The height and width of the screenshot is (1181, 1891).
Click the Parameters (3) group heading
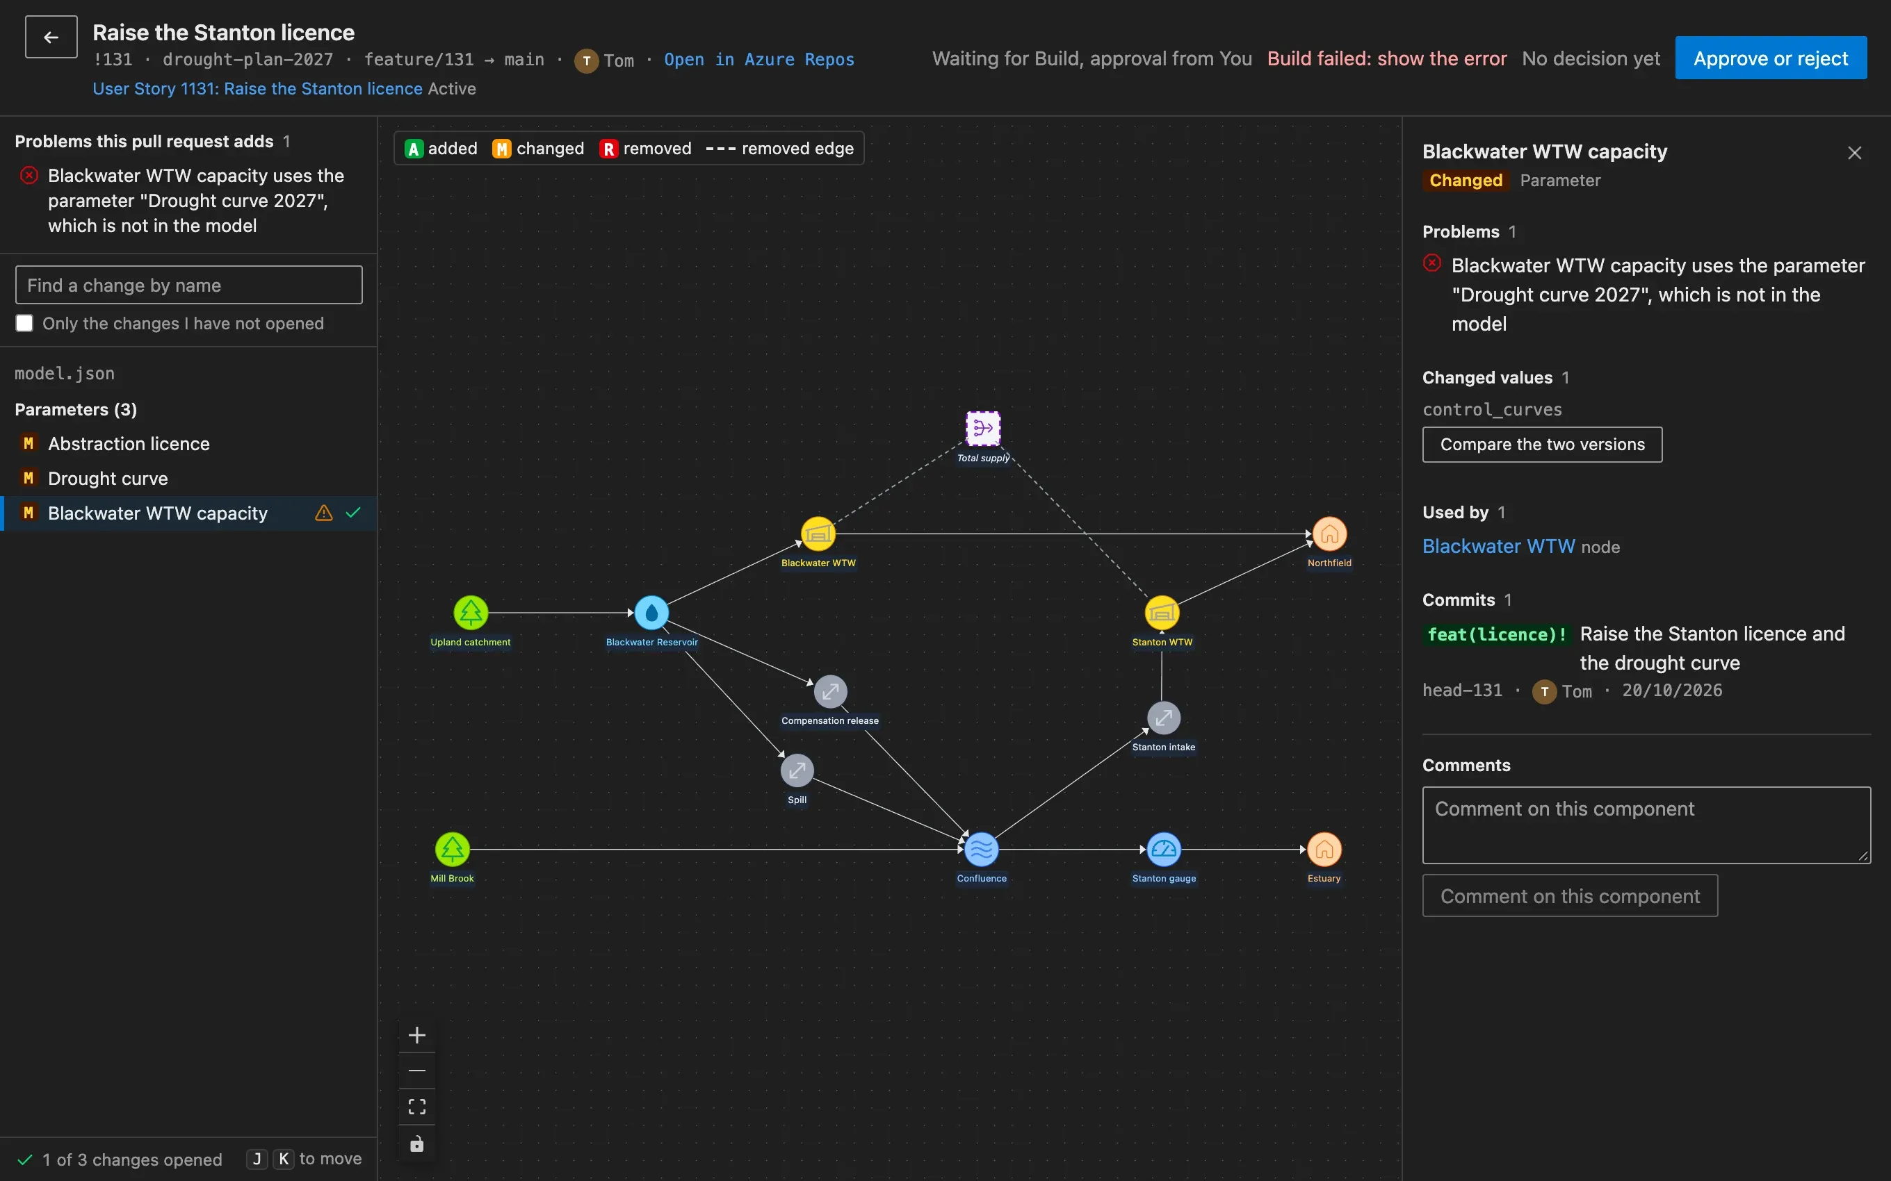click(76, 409)
